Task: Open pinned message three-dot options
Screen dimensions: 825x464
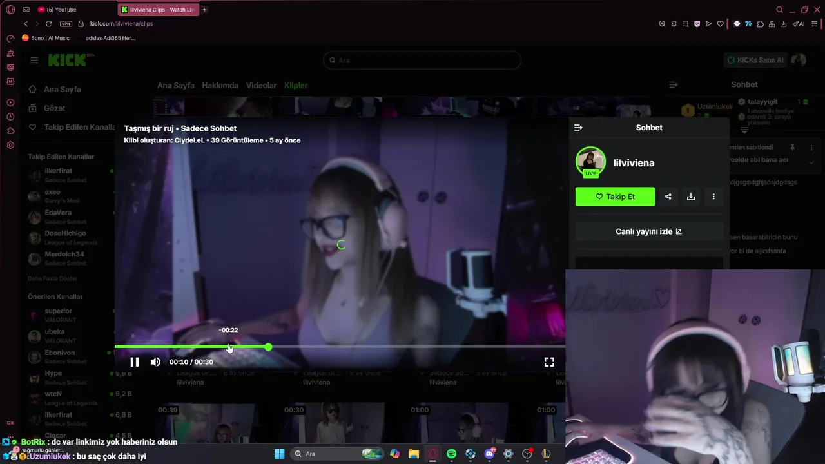Action: coord(811,148)
